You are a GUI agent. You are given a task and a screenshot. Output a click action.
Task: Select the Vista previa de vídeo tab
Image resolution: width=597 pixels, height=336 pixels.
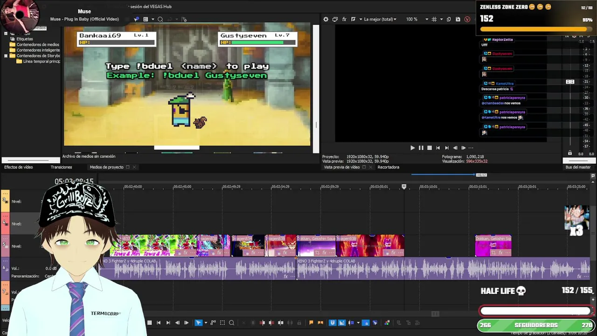(342, 167)
